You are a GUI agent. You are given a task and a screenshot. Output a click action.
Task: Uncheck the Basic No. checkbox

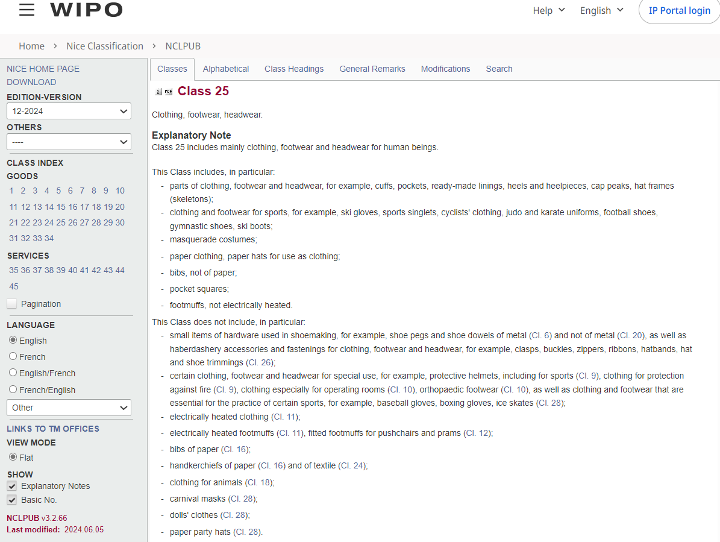click(x=12, y=500)
